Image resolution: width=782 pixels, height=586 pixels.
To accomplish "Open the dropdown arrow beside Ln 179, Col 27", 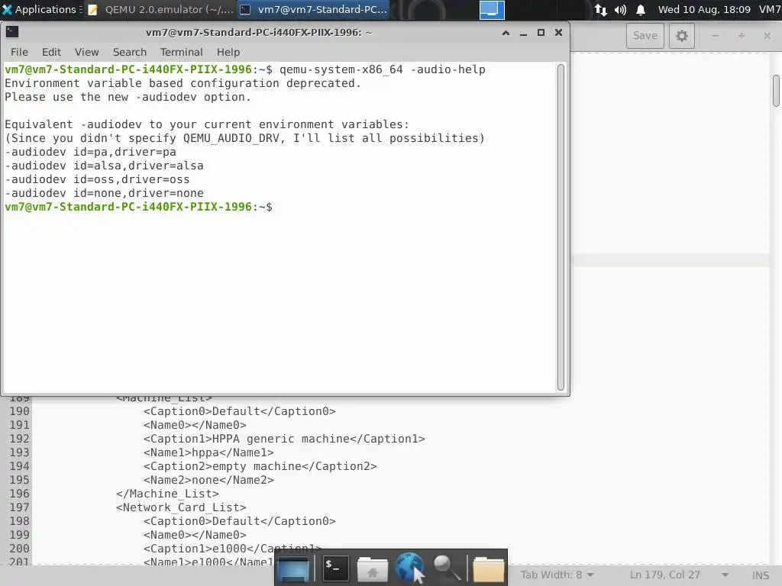I will 725,575.
